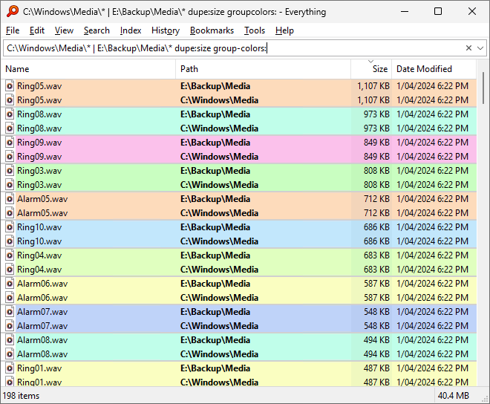Open the Help menu
490x404 pixels.
pyautogui.click(x=284, y=30)
